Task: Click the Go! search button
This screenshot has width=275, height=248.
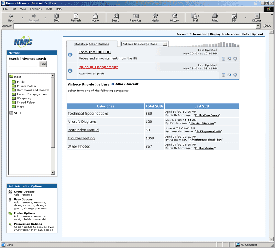Action: pos(43,64)
